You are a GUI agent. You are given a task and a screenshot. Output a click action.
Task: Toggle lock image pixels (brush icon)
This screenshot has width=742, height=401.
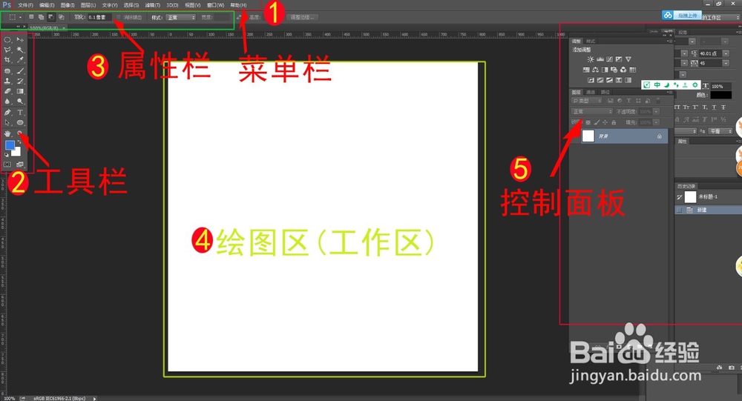click(597, 122)
